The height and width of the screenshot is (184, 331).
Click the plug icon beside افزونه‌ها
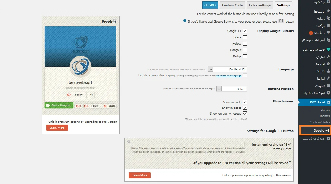pyautogui.click(x=328, y=64)
